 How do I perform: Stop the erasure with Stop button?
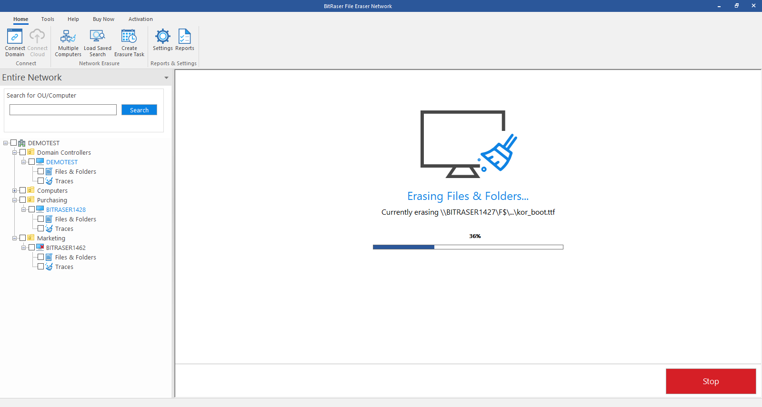coord(711,381)
